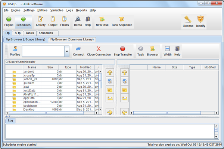Viewport: 224px width, 149px height.
Task: Sort remote files by Type column
Action: coord(192,67)
